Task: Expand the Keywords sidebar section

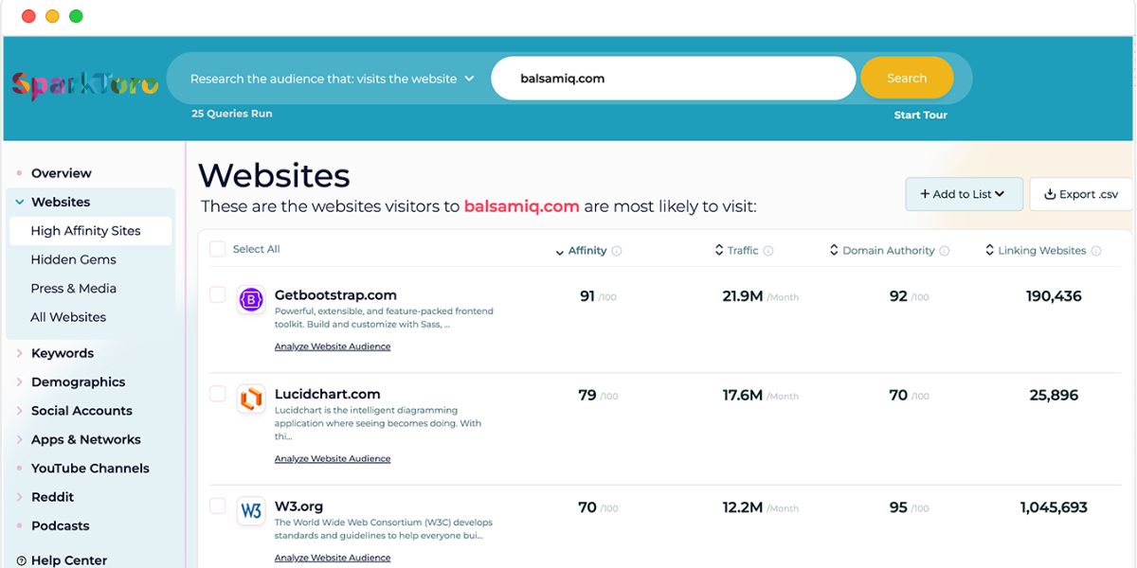Action: (20, 353)
